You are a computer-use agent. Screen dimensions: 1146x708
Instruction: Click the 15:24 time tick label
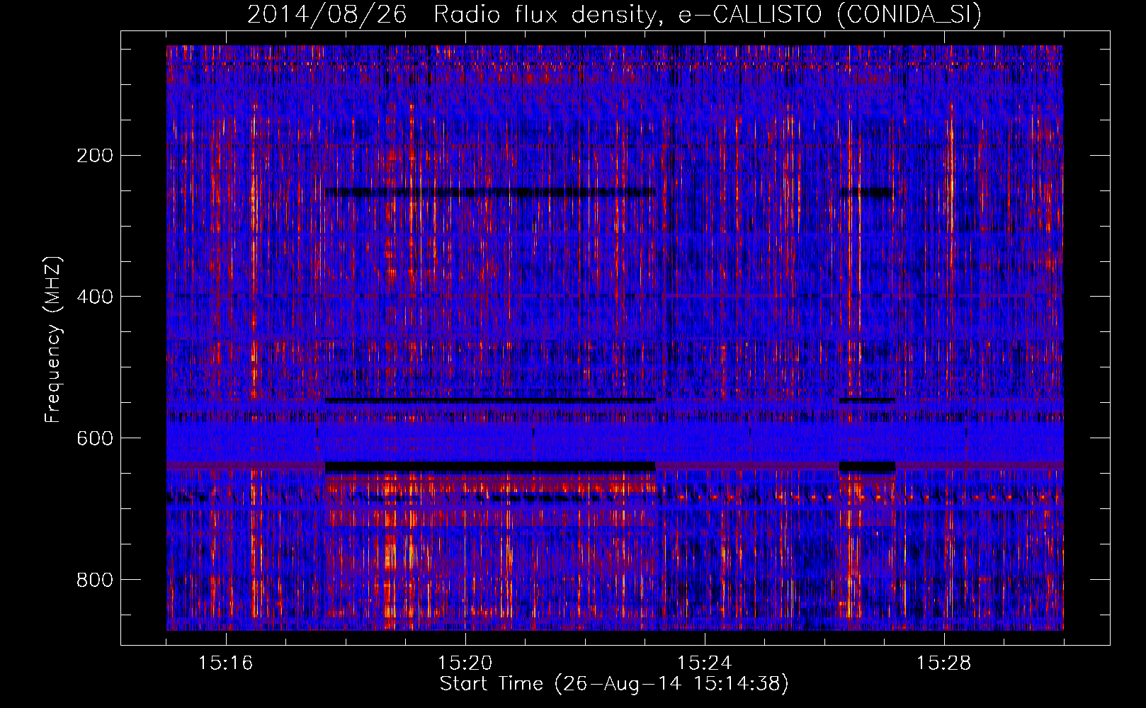point(705,663)
